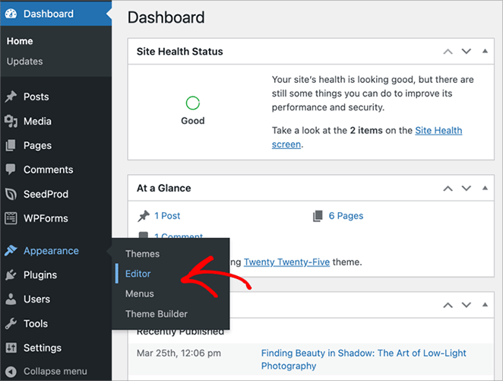Click the SeedProd leaf icon
The width and height of the screenshot is (503, 381).
(x=11, y=194)
